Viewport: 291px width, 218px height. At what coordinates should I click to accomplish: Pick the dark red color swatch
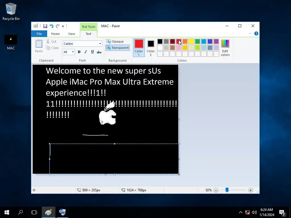tap(172, 41)
